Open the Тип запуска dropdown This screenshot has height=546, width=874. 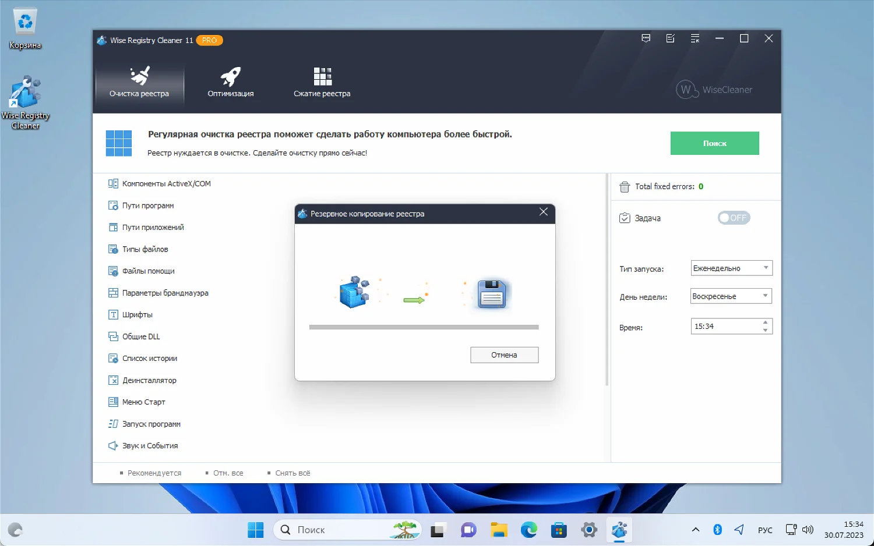(731, 268)
